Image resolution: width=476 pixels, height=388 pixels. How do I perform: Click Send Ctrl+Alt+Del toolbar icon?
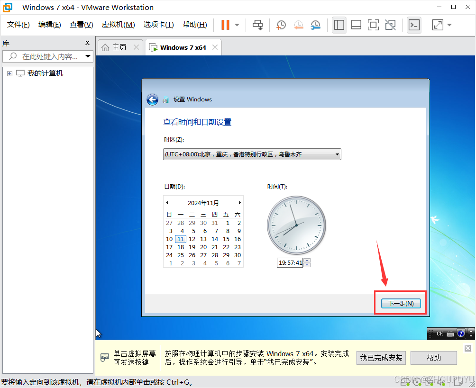258,25
